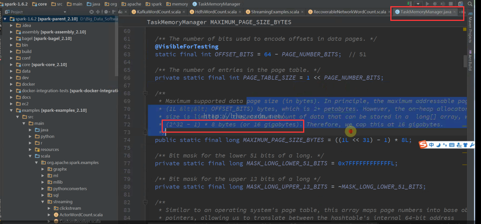
Task: Open ActorWordCount.scala in the tree
Action: click(78, 215)
